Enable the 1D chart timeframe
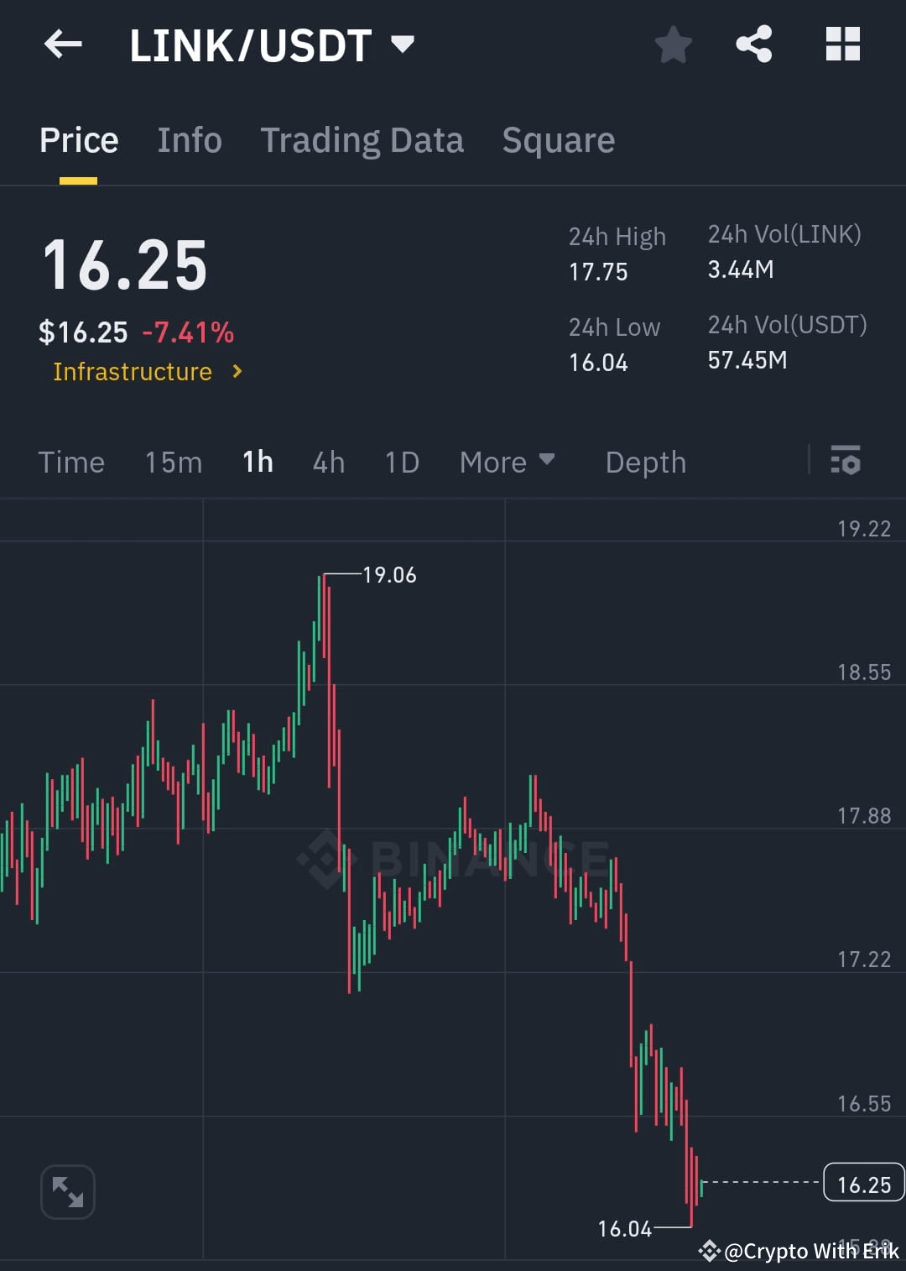 click(x=400, y=461)
